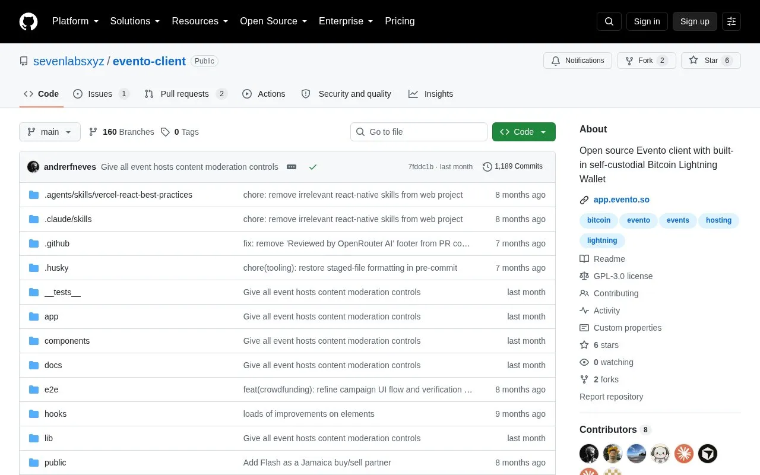
Task: Click the folder icon beside docs
Action: point(34,365)
